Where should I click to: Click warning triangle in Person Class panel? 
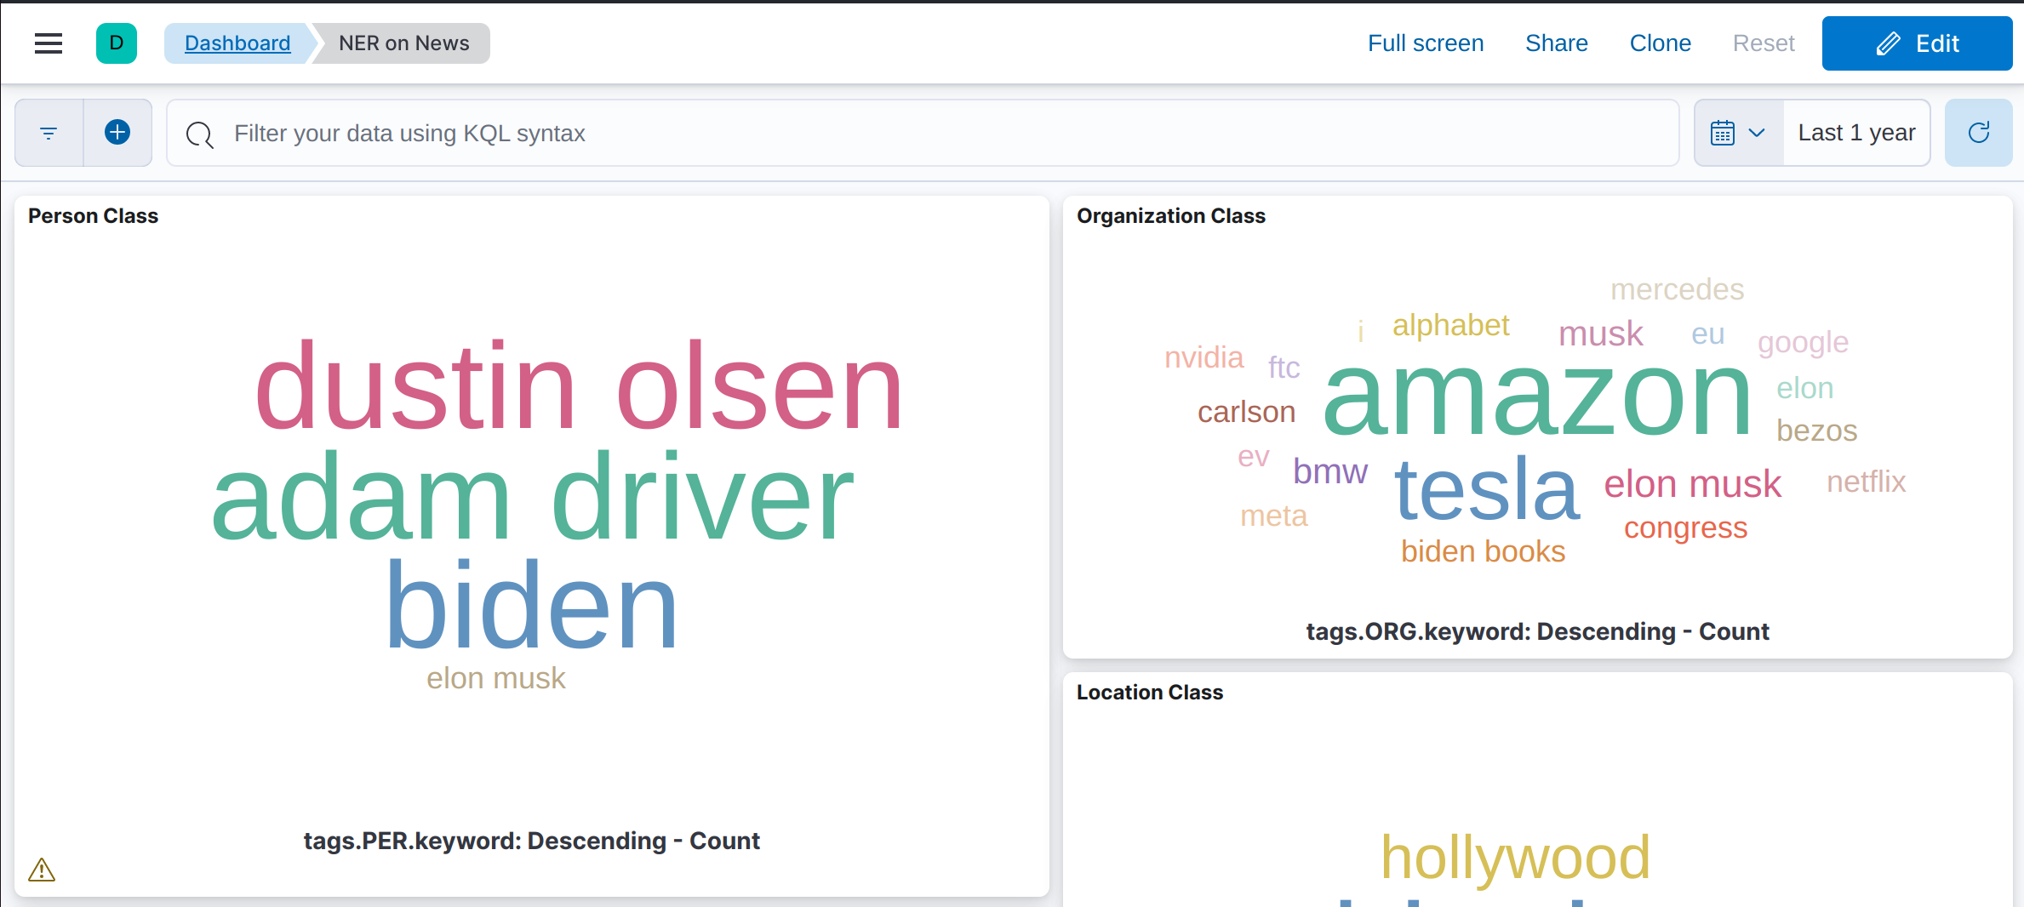tap(42, 870)
